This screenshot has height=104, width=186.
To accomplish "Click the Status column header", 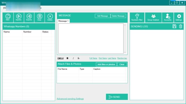I will [x=46, y=32].
